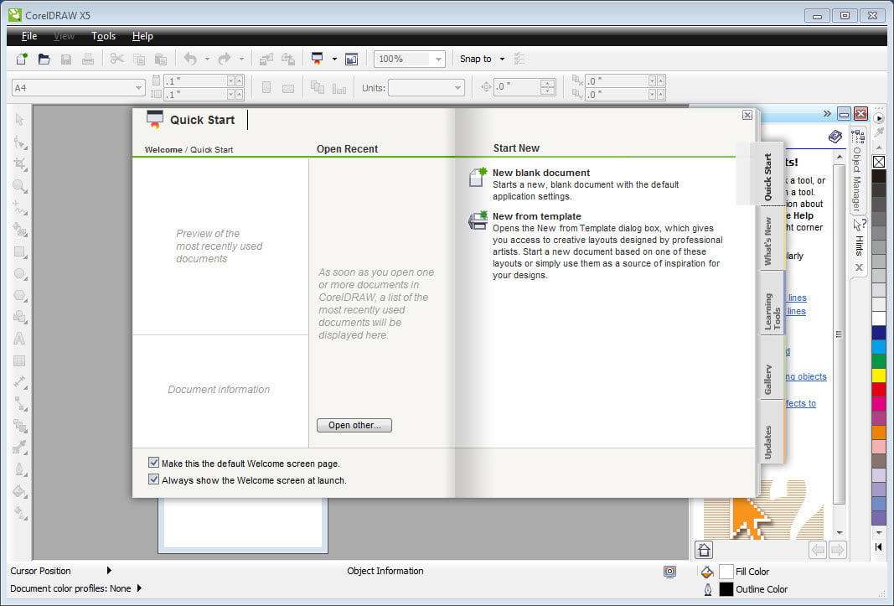Click the Hints docker home icon
Viewport: 894px width, 606px height.
tap(704, 550)
